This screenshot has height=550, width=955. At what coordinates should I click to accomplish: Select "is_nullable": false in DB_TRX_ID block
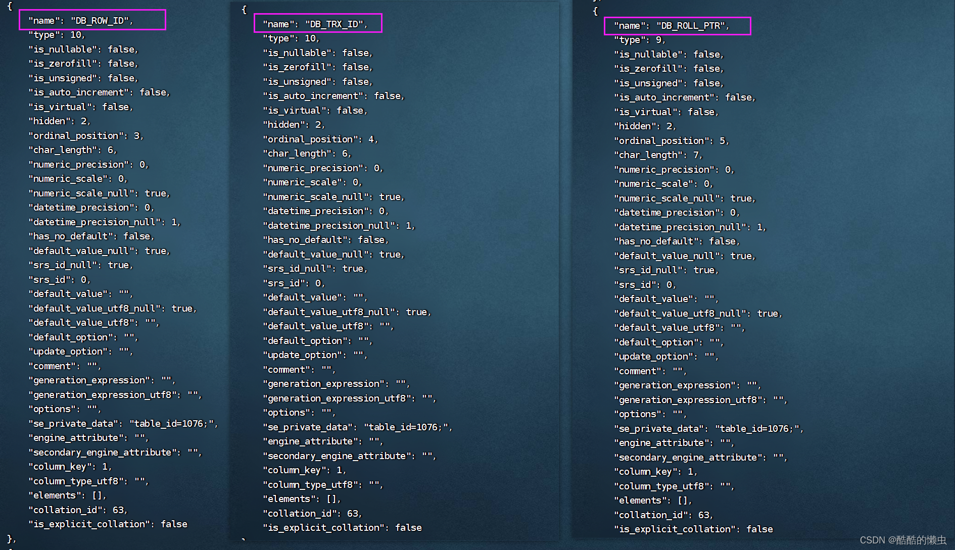click(318, 53)
